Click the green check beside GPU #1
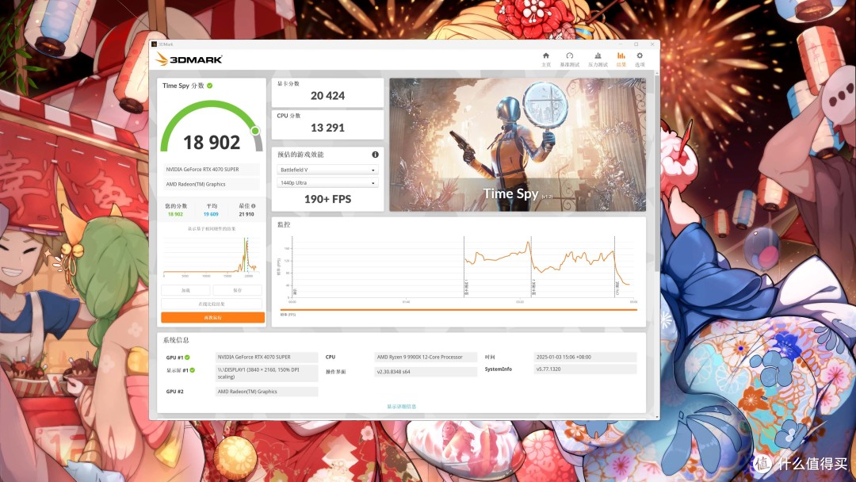This screenshot has width=856, height=482. click(x=187, y=358)
